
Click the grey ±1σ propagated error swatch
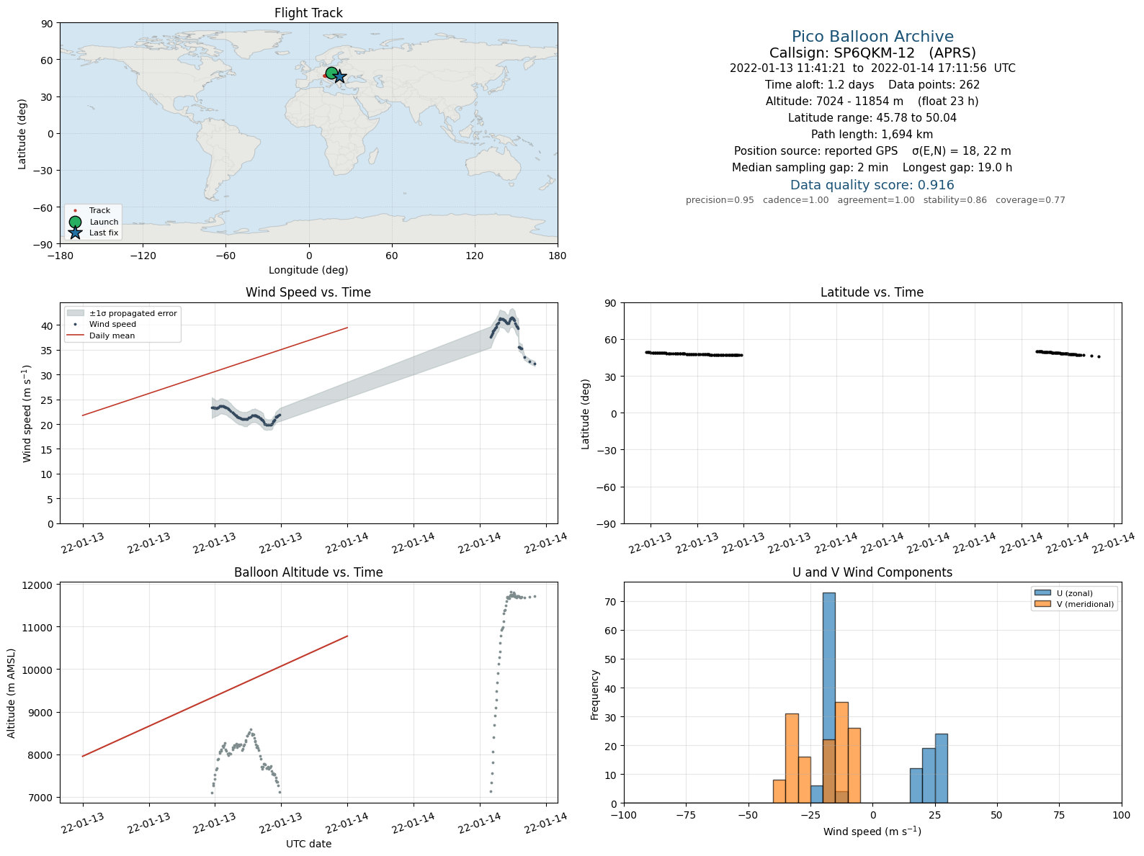click(75, 313)
